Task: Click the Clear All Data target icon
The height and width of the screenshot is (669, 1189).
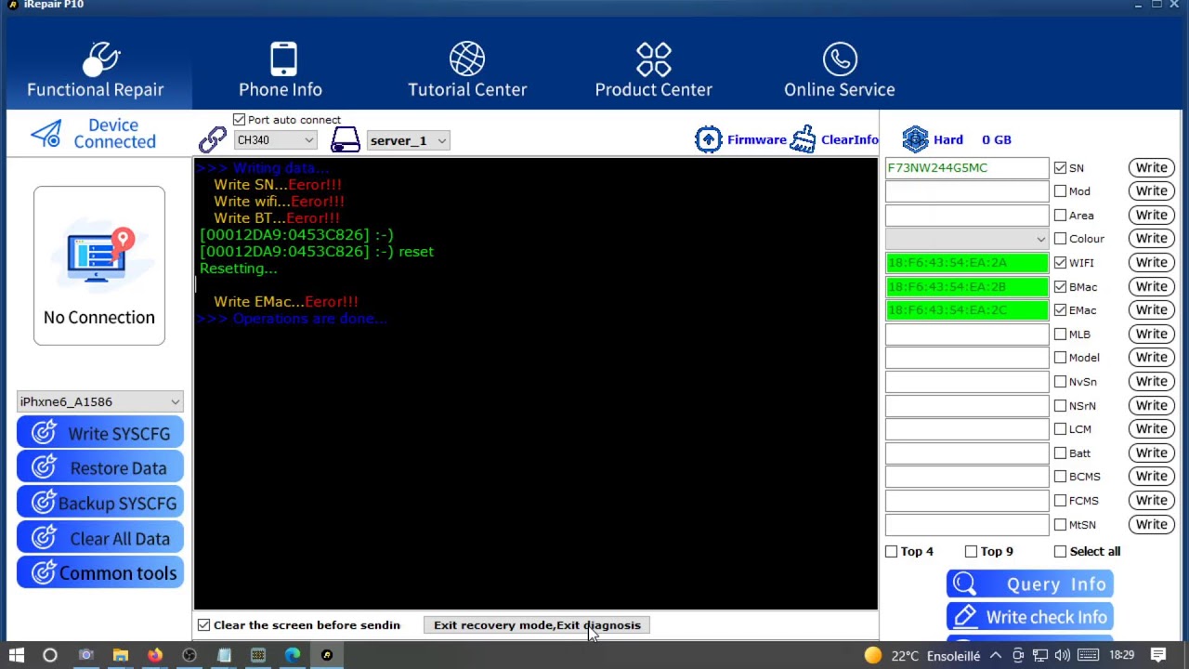Action: 44,538
